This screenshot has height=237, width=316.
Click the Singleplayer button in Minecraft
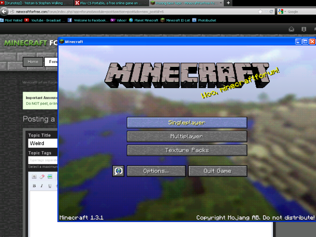tap(187, 122)
